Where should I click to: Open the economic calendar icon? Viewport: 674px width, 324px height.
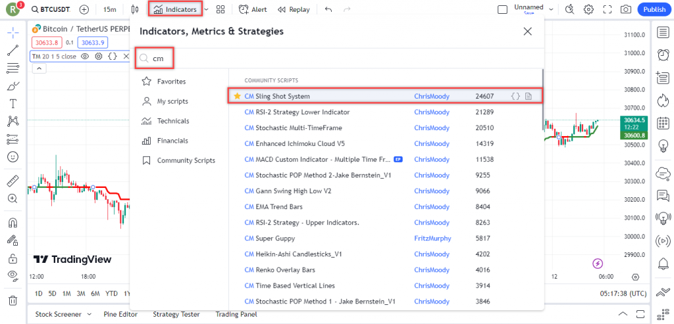(x=663, y=123)
